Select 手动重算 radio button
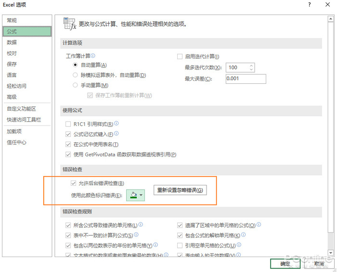Image resolution: width=337 pixels, height=272 pixels. (75, 85)
